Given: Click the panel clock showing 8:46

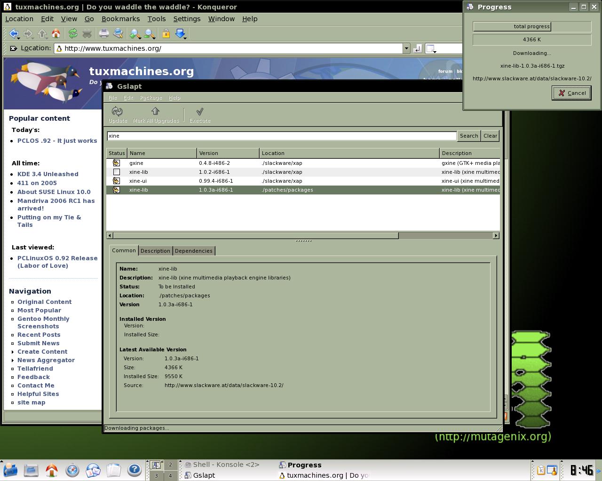Looking at the screenshot, I should 581,470.
